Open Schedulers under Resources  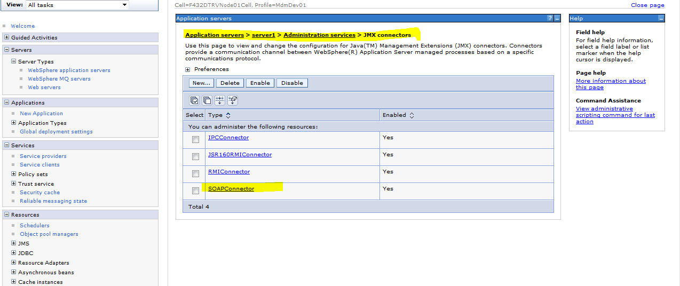coord(35,225)
